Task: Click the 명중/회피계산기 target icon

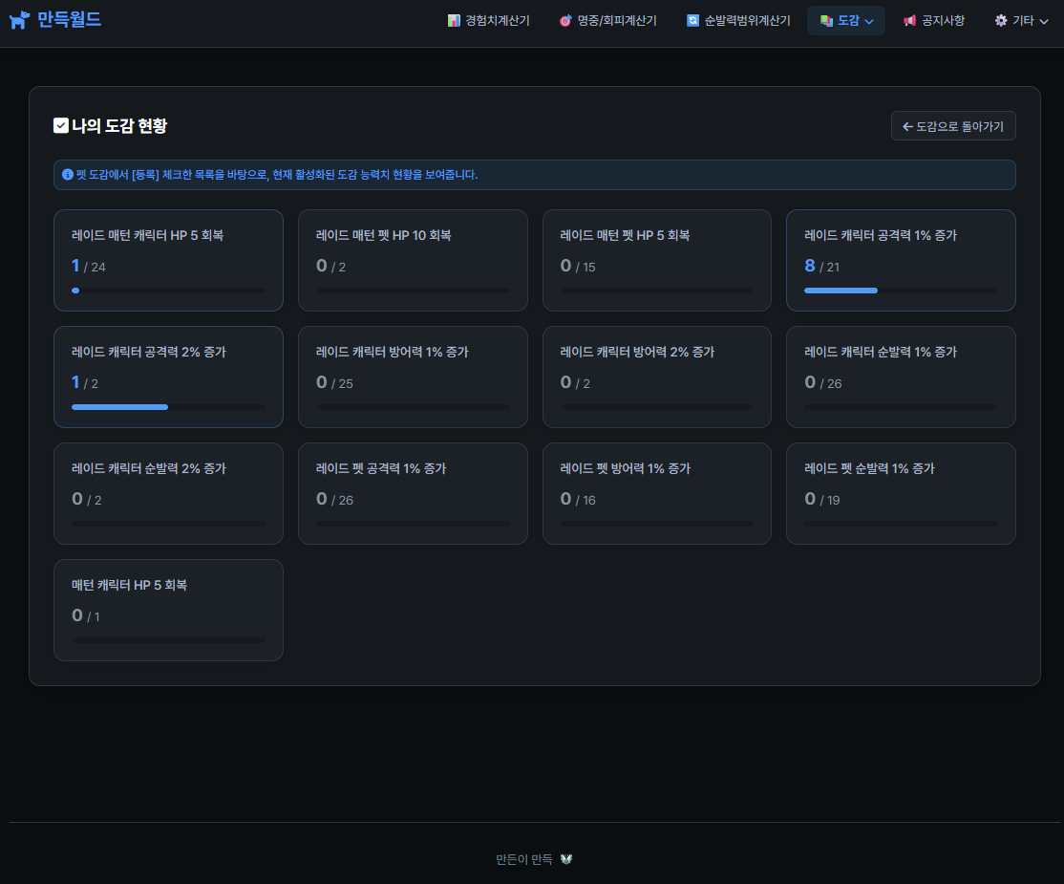Action: click(565, 20)
